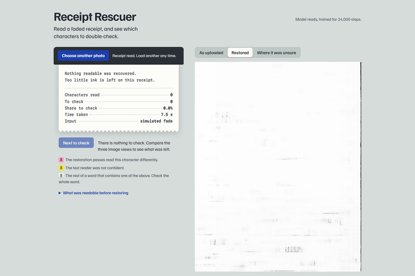The image size is (415, 276).
Task: Click the Input value simulated fade
Action: 157,121
